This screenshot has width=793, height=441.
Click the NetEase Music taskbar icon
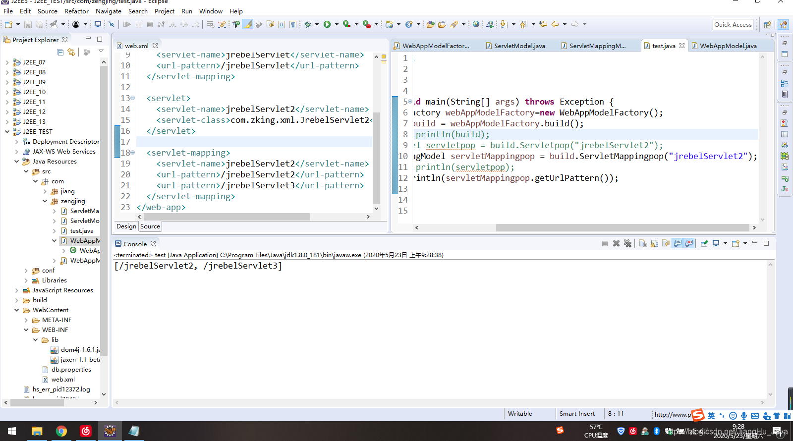[86, 431]
